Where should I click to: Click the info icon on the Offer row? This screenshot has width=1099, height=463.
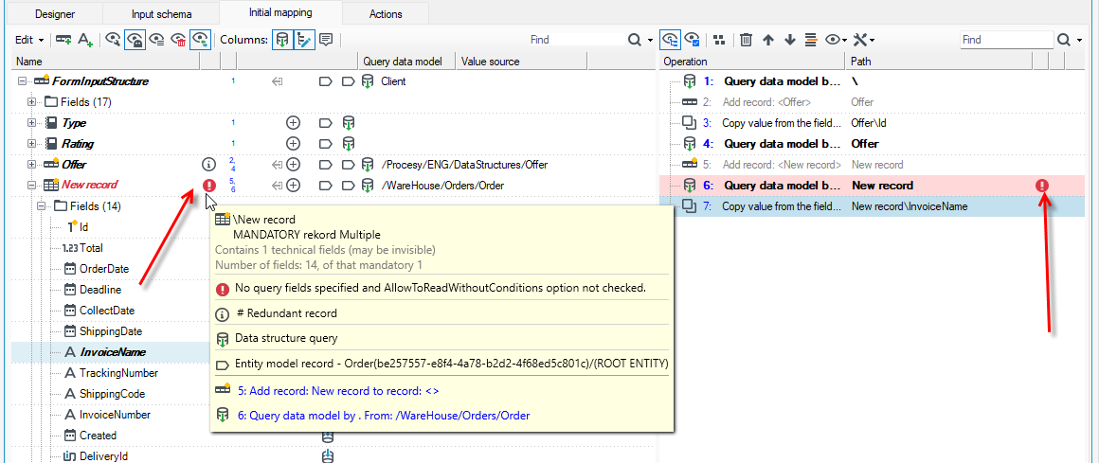[207, 165]
